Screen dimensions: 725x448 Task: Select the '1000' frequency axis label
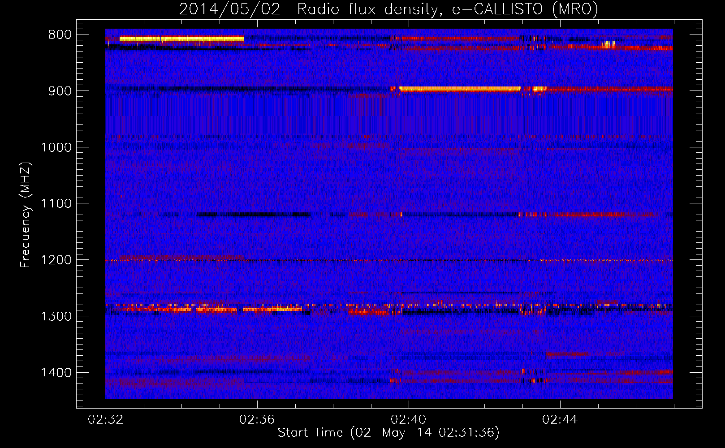pyautogui.click(x=56, y=147)
